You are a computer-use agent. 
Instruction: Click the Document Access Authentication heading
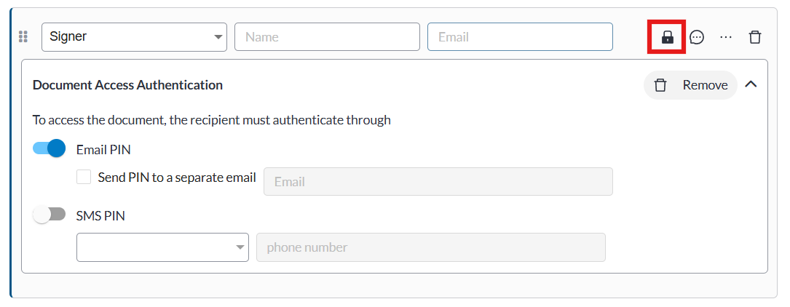(x=127, y=85)
